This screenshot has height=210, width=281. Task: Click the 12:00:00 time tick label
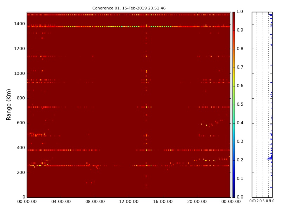click(x=129, y=202)
